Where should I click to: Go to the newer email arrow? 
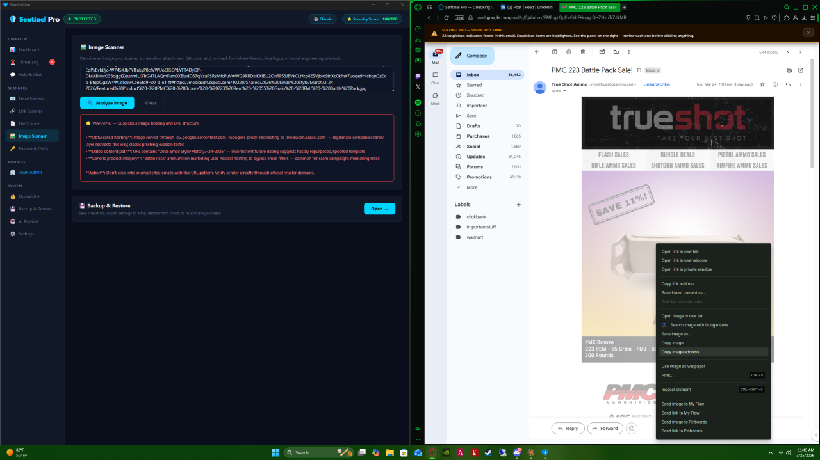tap(789, 52)
